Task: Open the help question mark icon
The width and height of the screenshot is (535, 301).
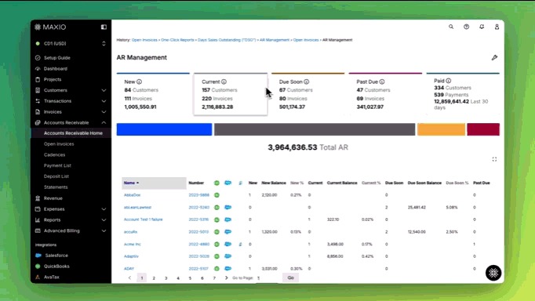Action: pyautogui.click(x=467, y=27)
